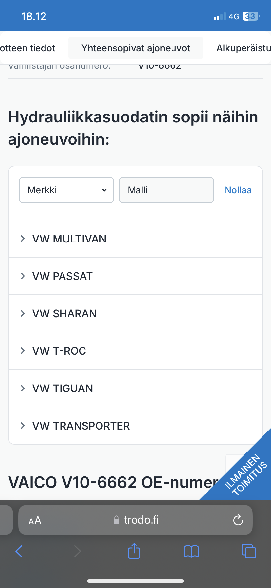
Task: Reload the trodo.fi page
Action: [x=238, y=520]
